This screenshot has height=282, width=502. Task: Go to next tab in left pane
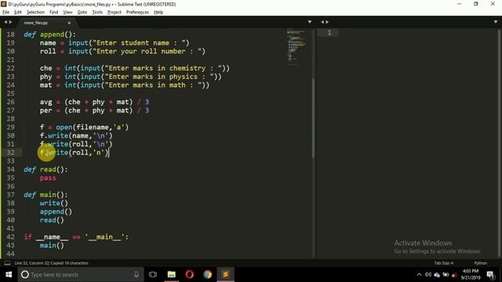click(x=10, y=22)
